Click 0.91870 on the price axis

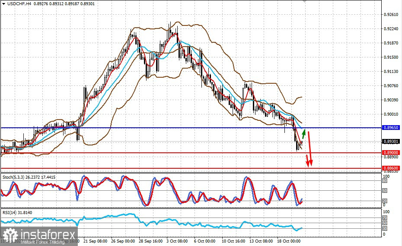pos(391,43)
